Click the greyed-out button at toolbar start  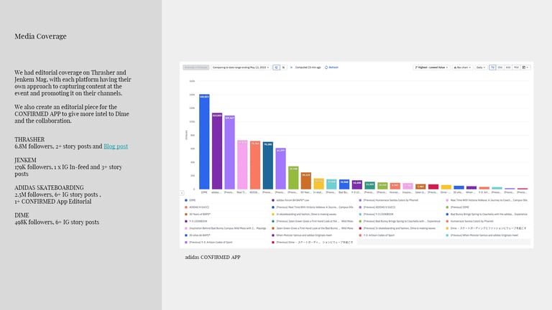[x=195, y=67]
